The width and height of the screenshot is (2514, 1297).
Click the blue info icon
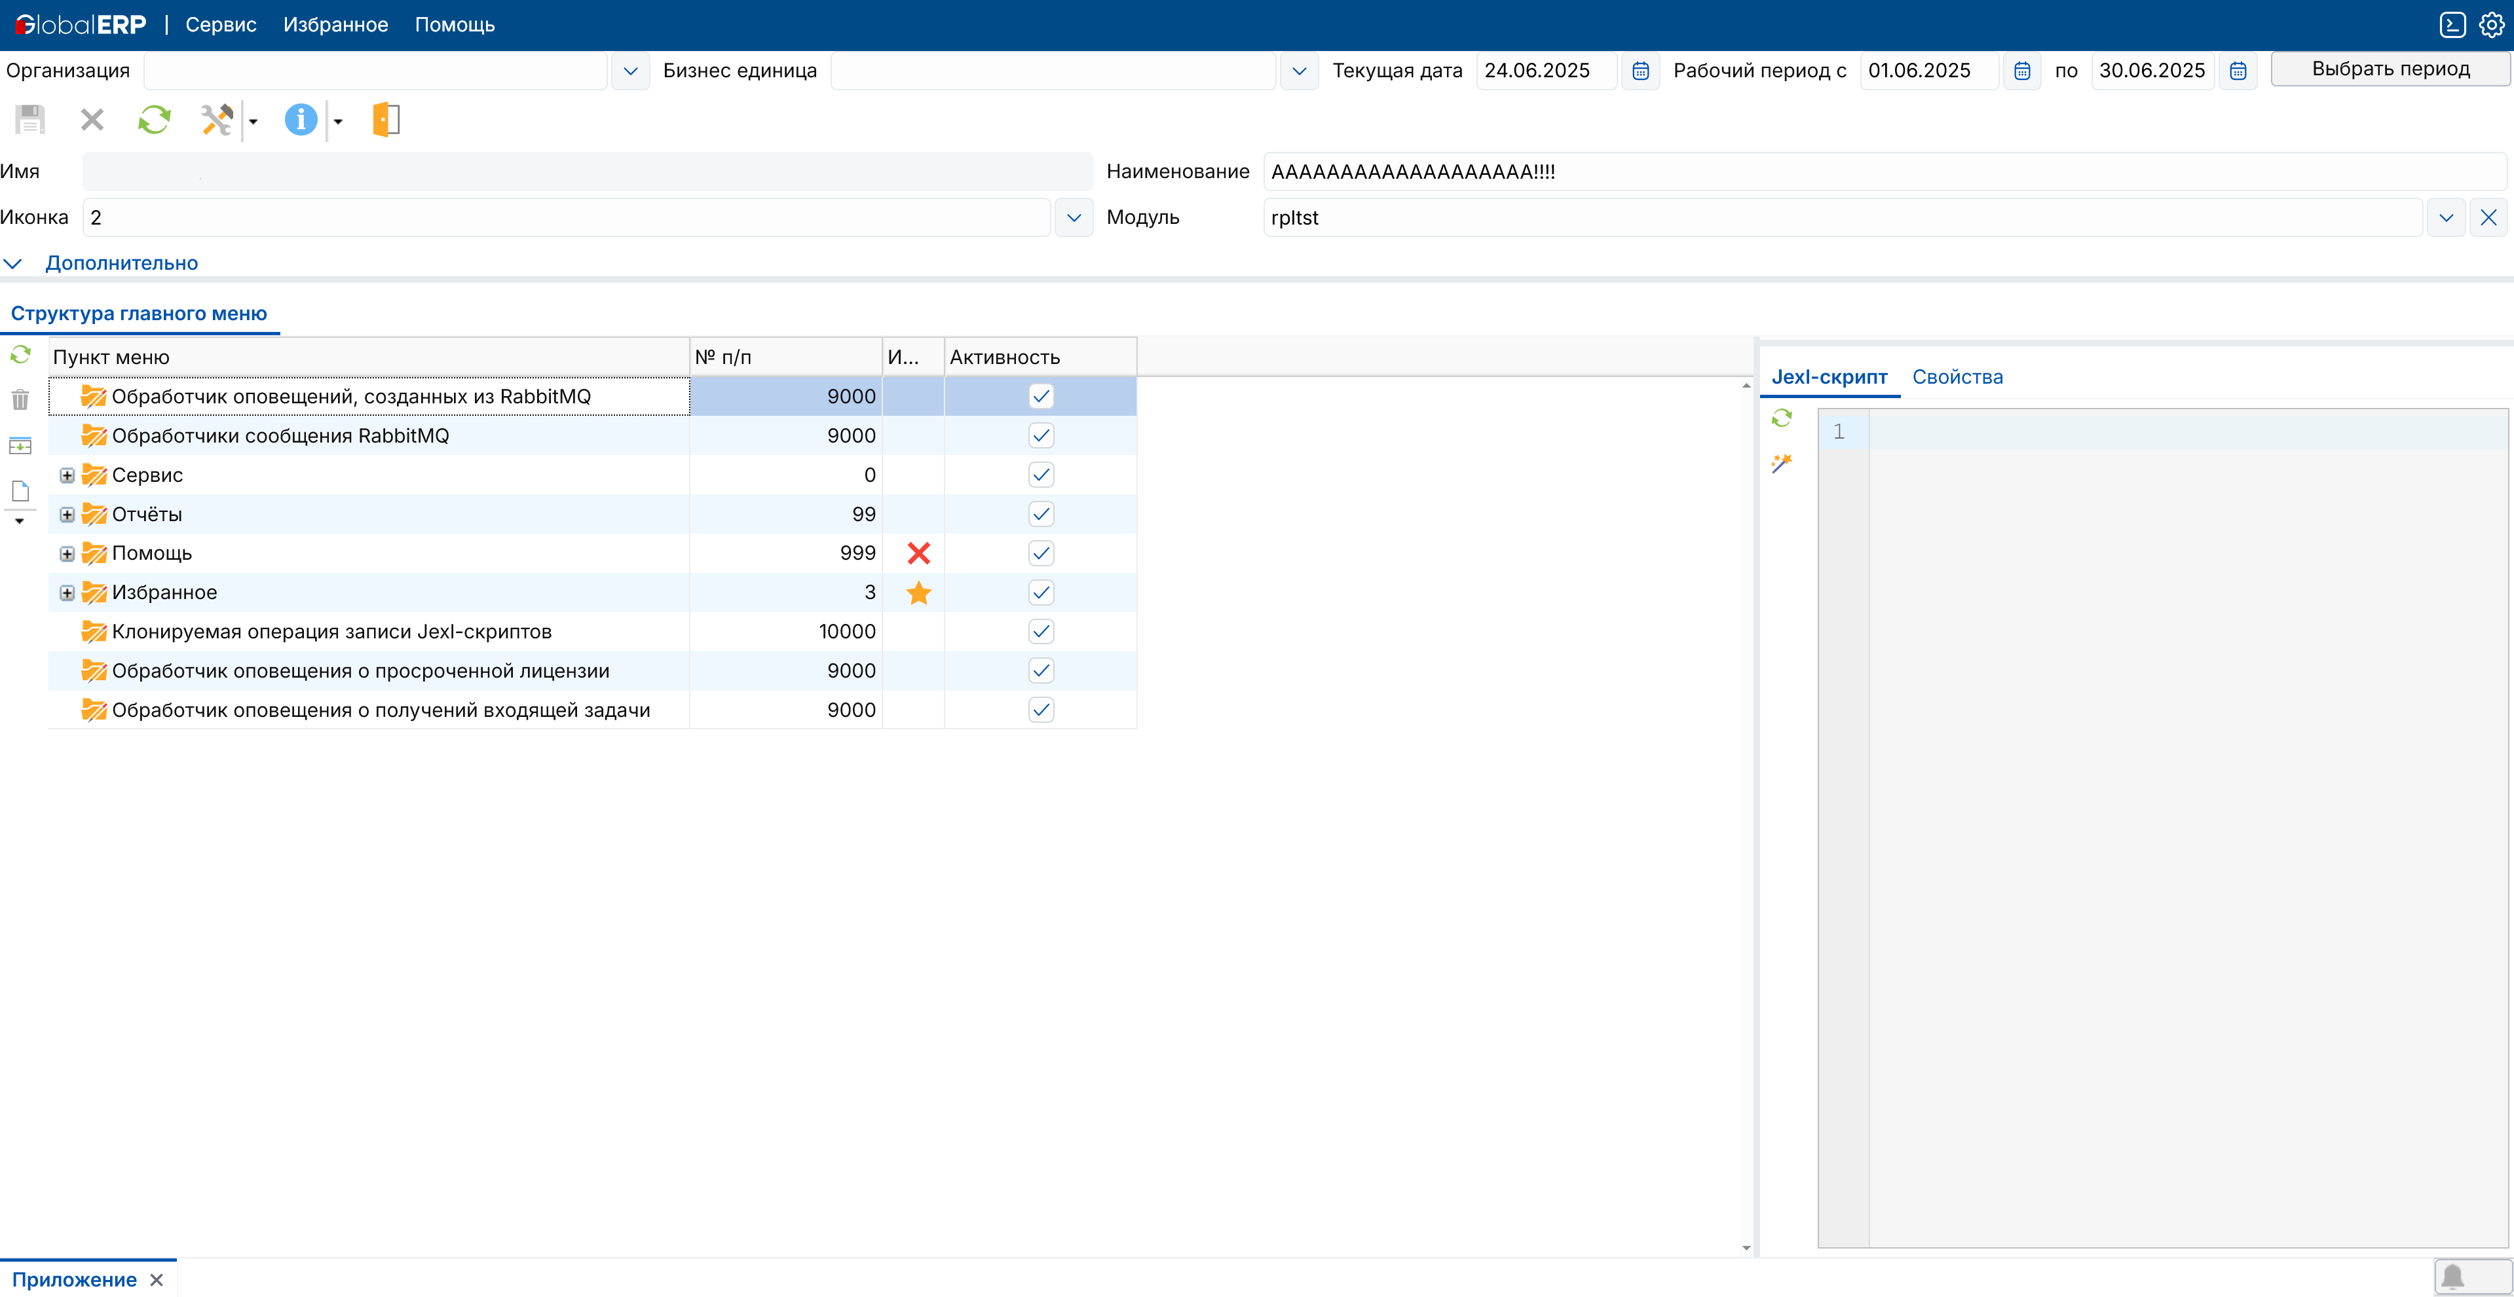click(301, 120)
